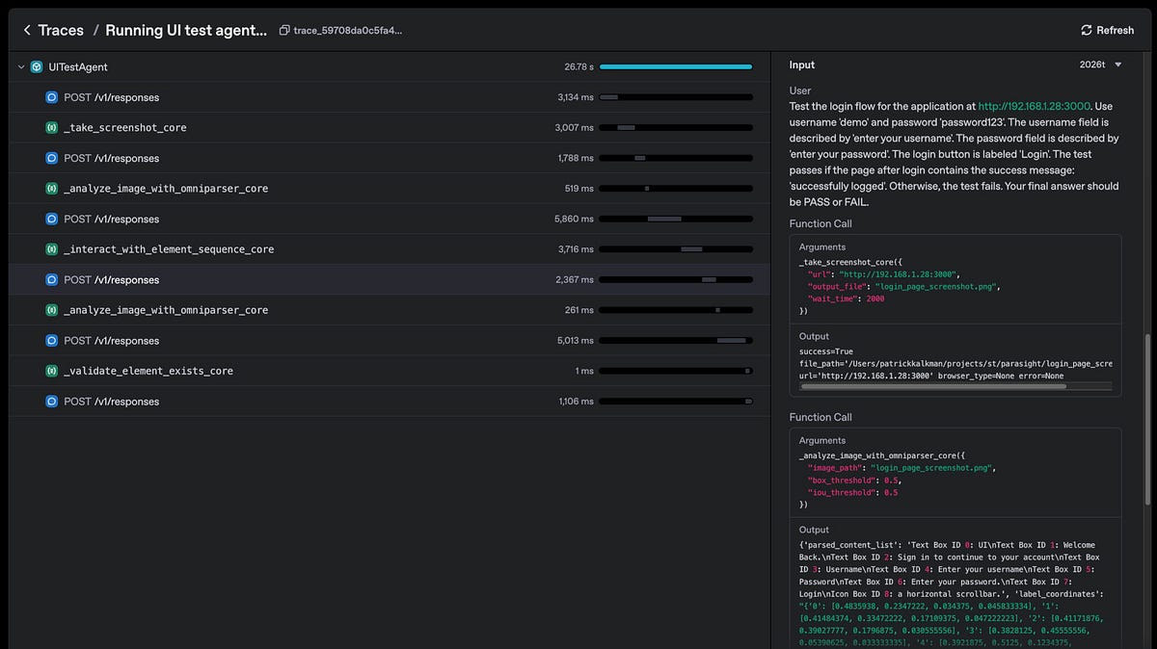The height and width of the screenshot is (649, 1157).
Task: Click the first Function Call heading
Action: pos(821,223)
